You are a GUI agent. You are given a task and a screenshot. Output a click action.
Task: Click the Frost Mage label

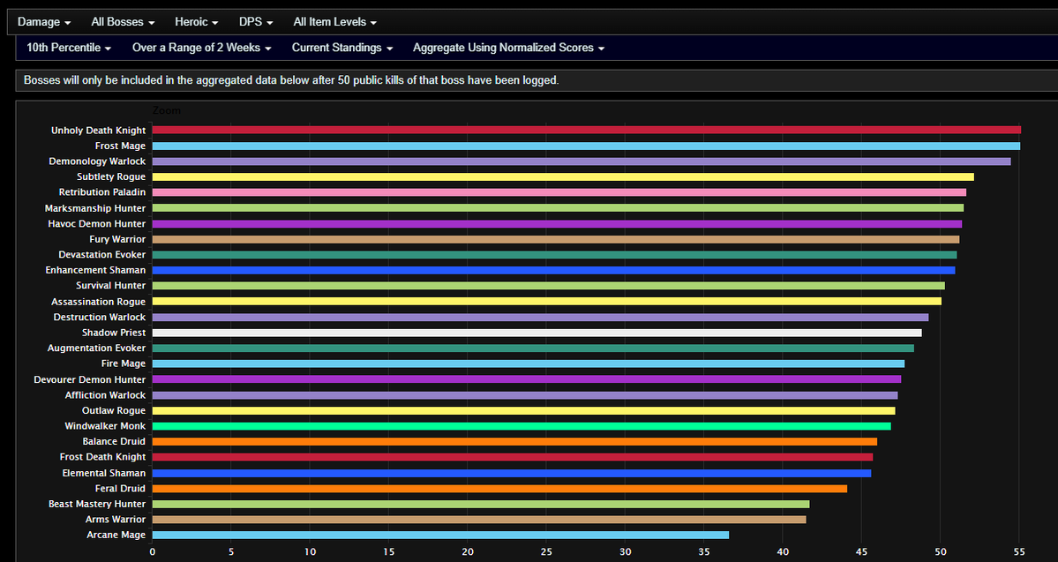(121, 146)
